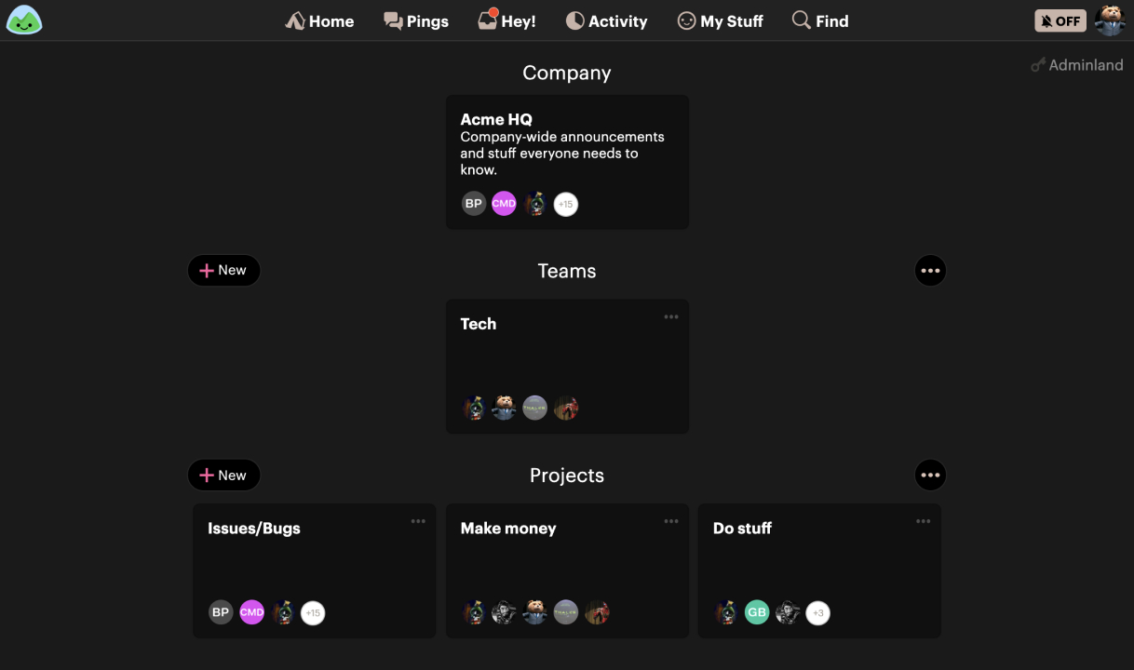Expand the Projects section options menu

pos(930,476)
